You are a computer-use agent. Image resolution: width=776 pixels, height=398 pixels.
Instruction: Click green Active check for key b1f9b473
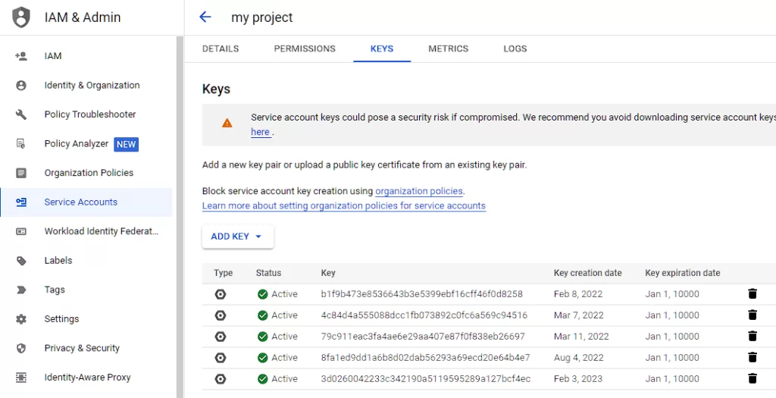(262, 294)
